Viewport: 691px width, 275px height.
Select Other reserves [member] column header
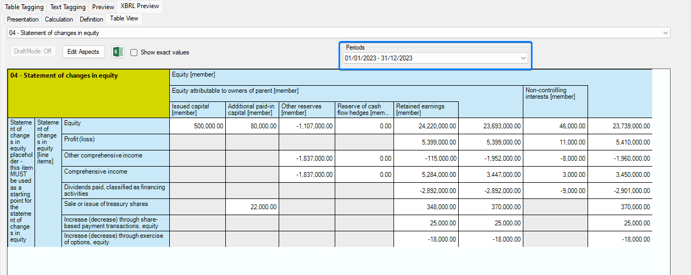307,109
